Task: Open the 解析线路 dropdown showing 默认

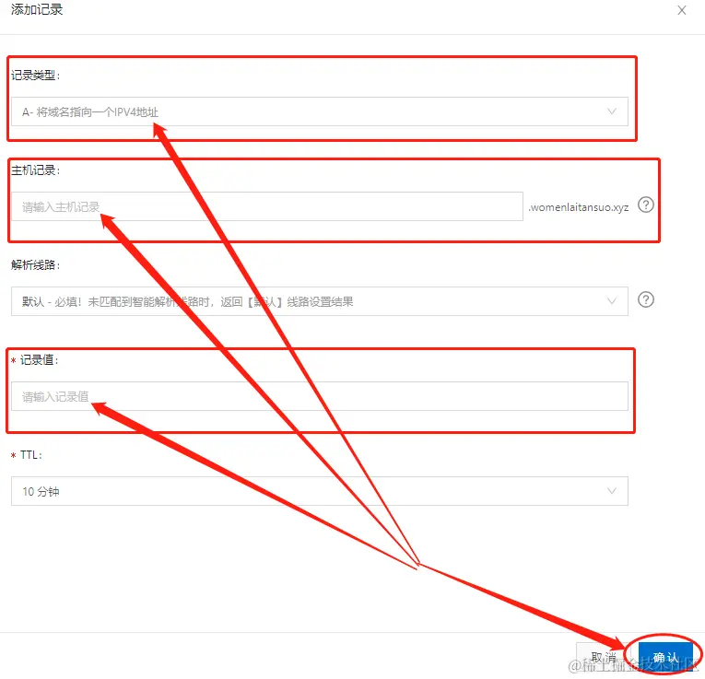Action: (x=319, y=301)
